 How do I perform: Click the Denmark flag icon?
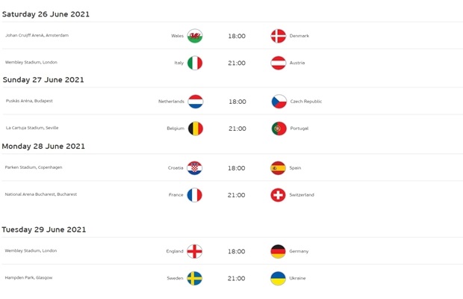coord(278,36)
